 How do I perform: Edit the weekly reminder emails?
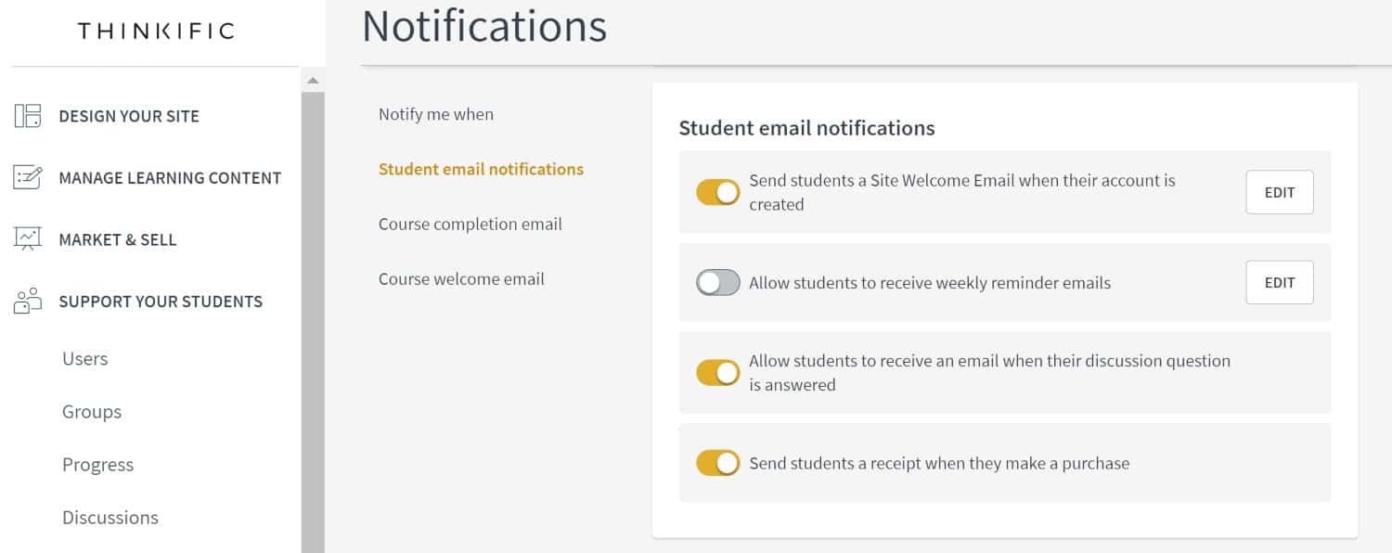1280,282
